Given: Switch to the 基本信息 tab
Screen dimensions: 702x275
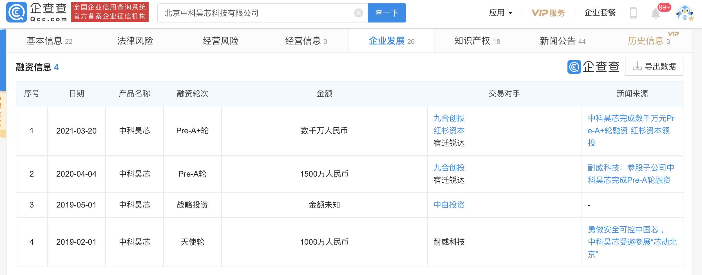Looking at the screenshot, I should pyautogui.click(x=50, y=41).
